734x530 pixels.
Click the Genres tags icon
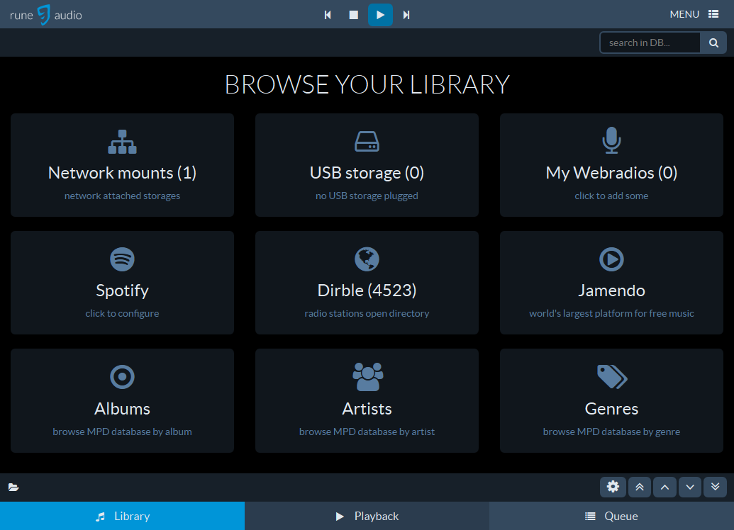pos(612,376)
